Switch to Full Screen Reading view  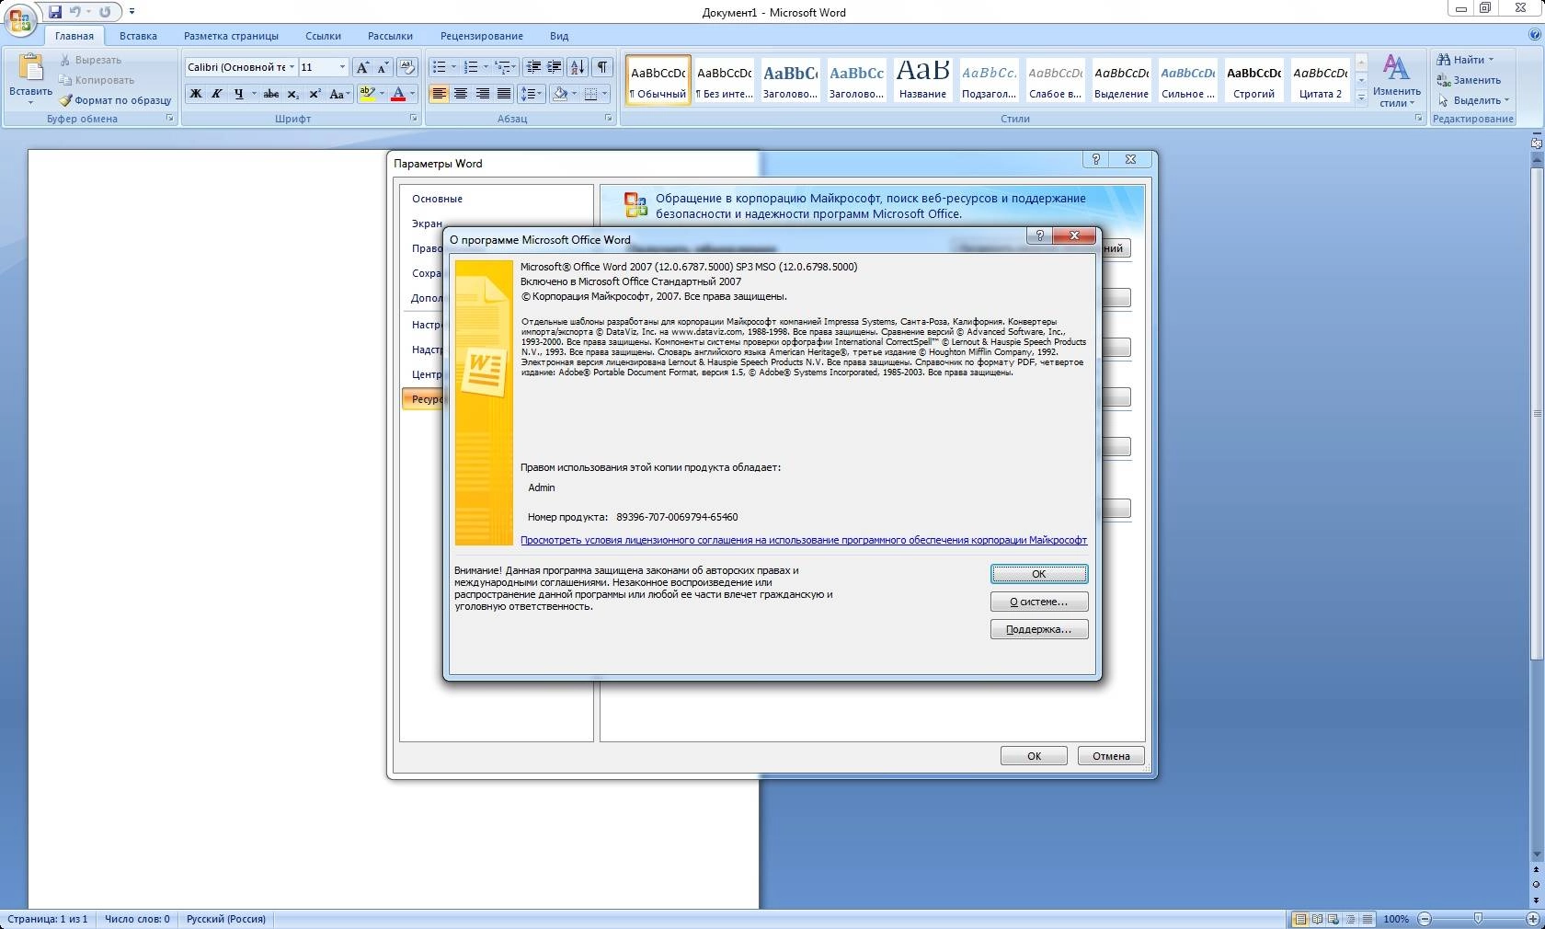click(1317, 919)
